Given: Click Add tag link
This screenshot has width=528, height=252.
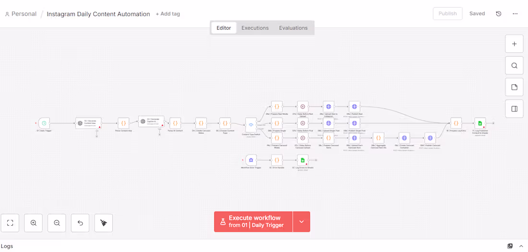Looking at the screenshot, I should (x=168, y=14).
